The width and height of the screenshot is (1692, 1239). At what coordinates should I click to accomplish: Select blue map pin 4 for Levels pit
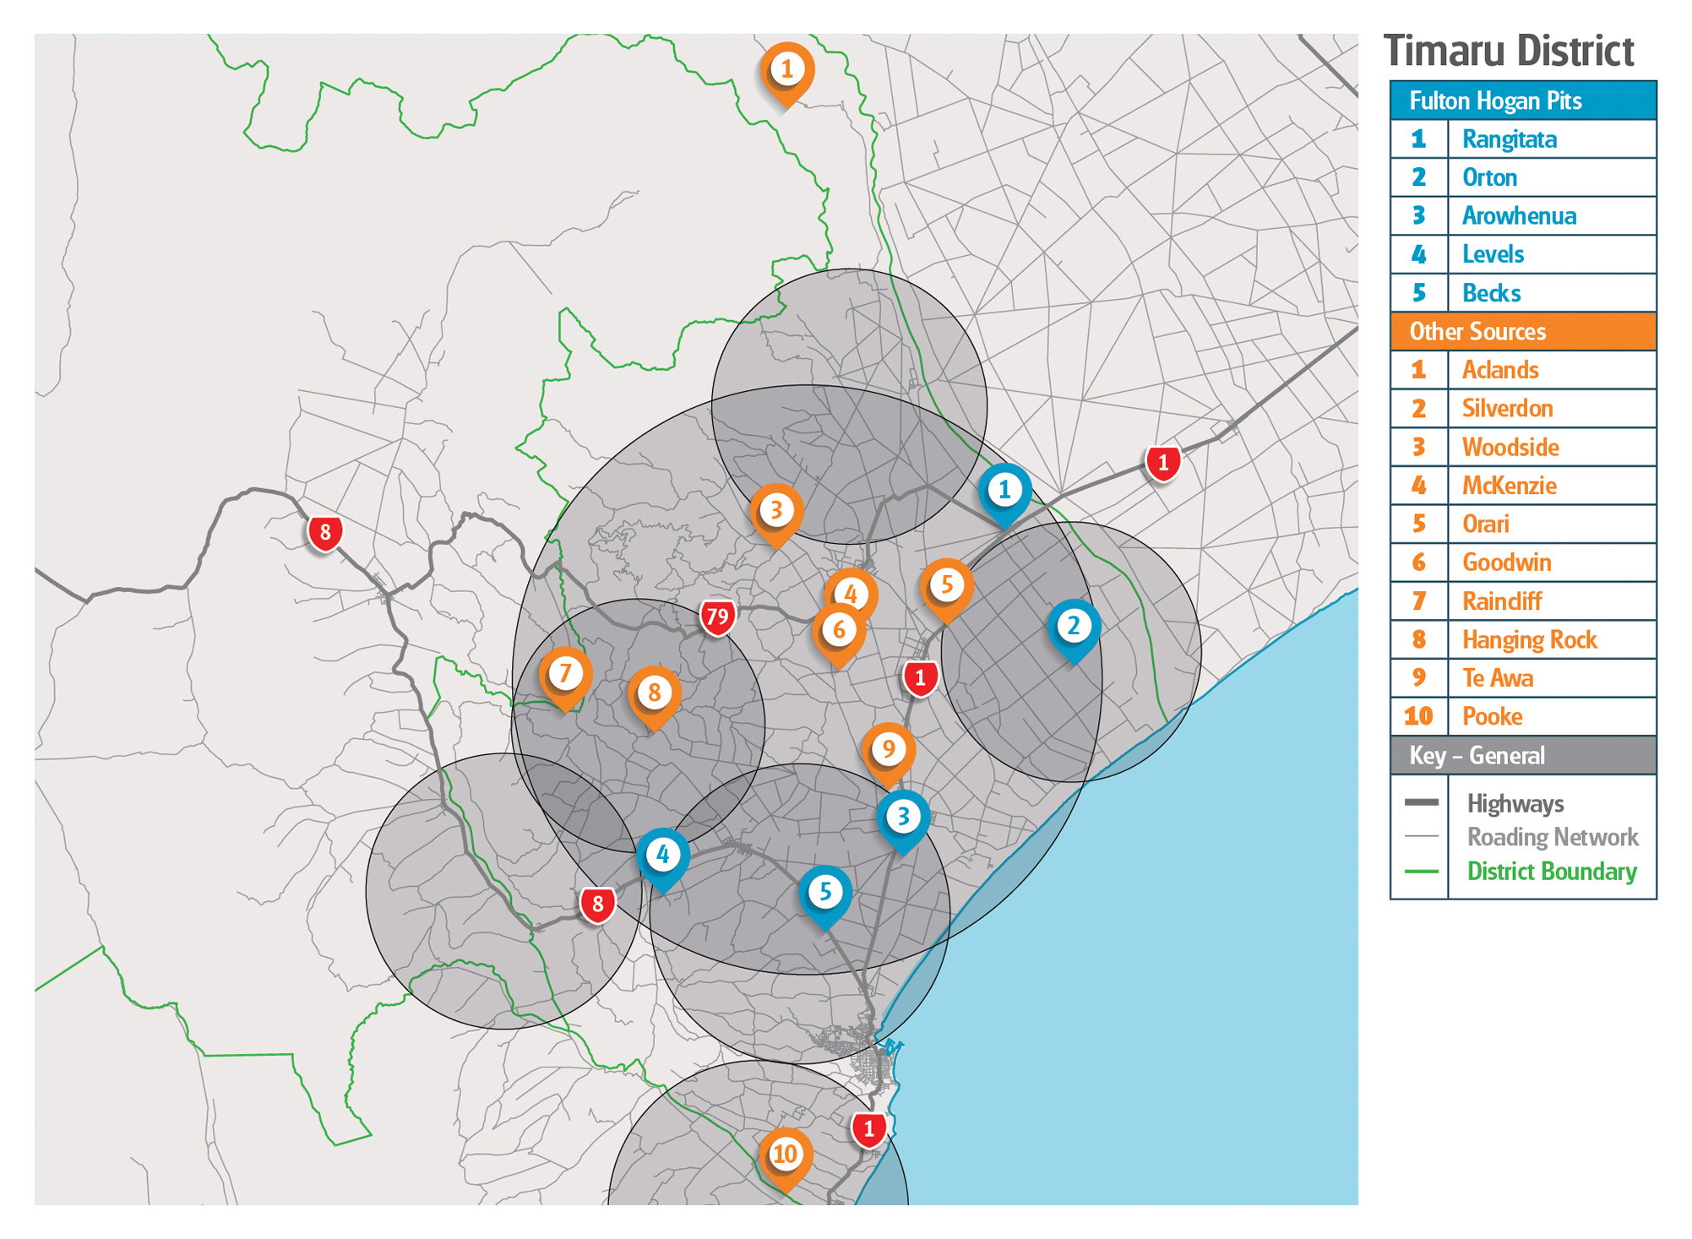(x=662, y=861)
